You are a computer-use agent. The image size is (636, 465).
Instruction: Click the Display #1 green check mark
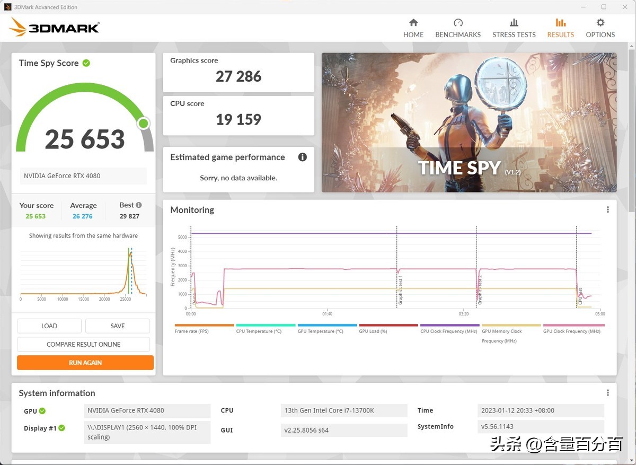pos(61,428)
